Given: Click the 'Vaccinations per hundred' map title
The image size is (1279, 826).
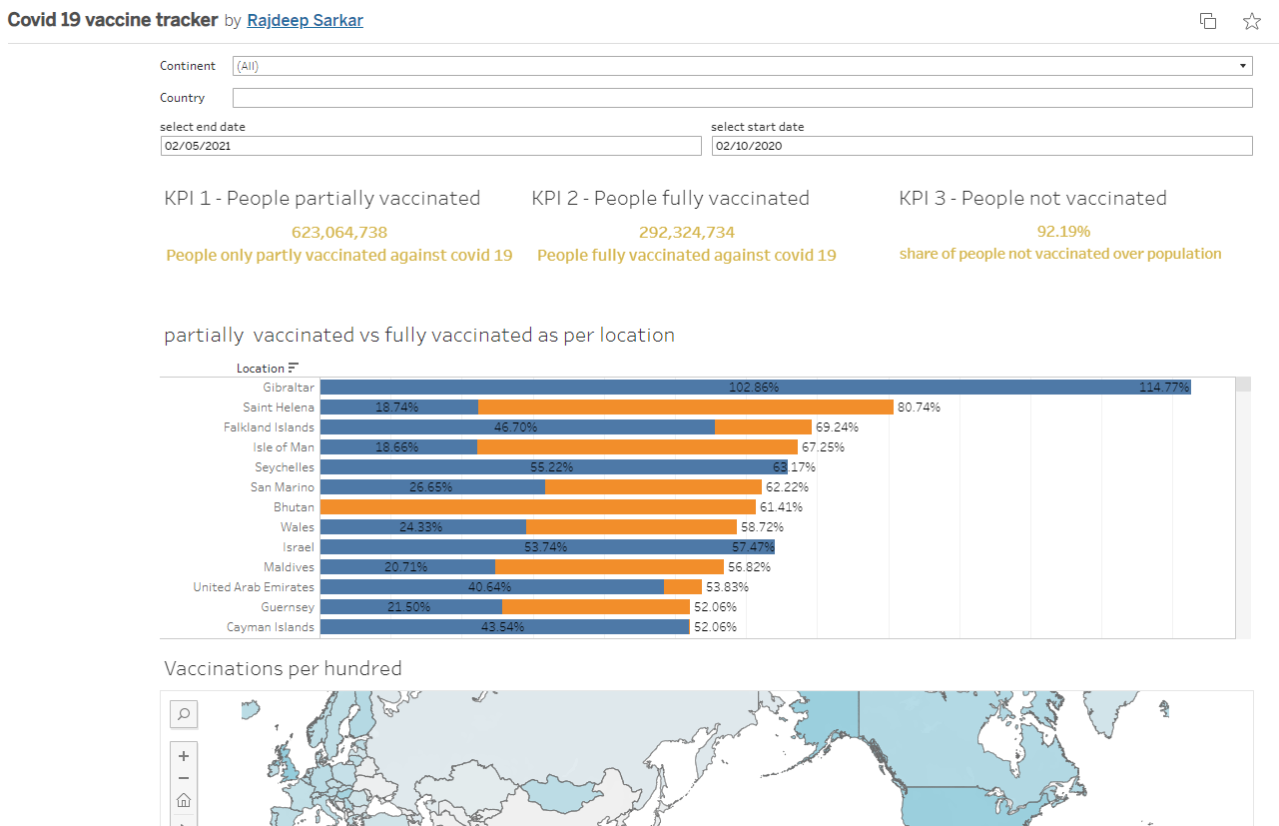Looking at the screenshot, I should pos(283,668).
